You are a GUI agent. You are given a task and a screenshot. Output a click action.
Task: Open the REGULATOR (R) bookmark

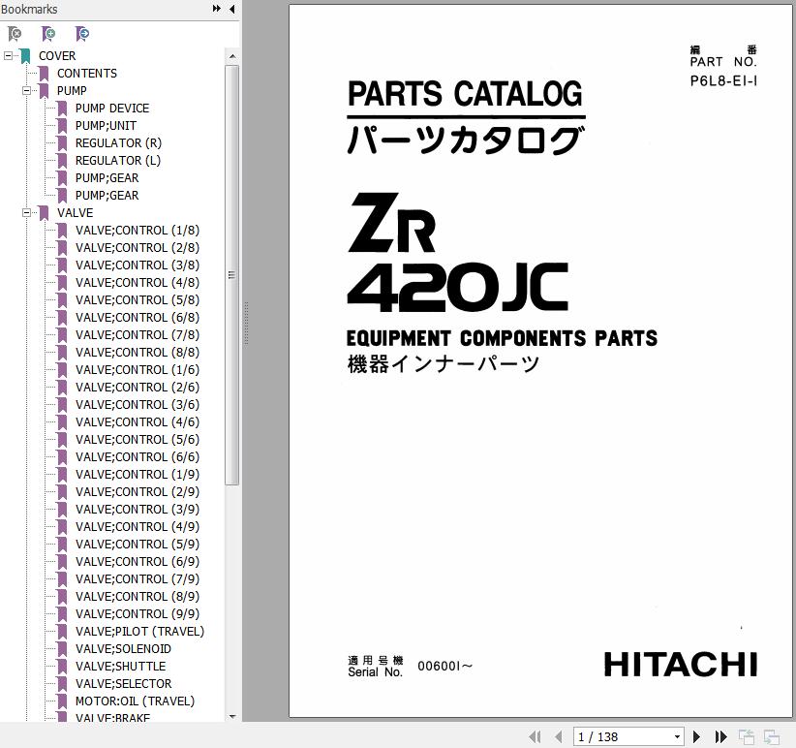click(118, 143)
